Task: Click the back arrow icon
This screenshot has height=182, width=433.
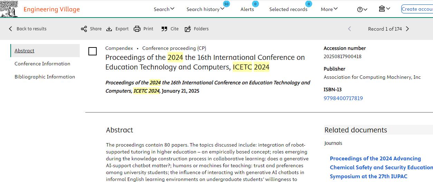Action: click(x=10, y=29)
